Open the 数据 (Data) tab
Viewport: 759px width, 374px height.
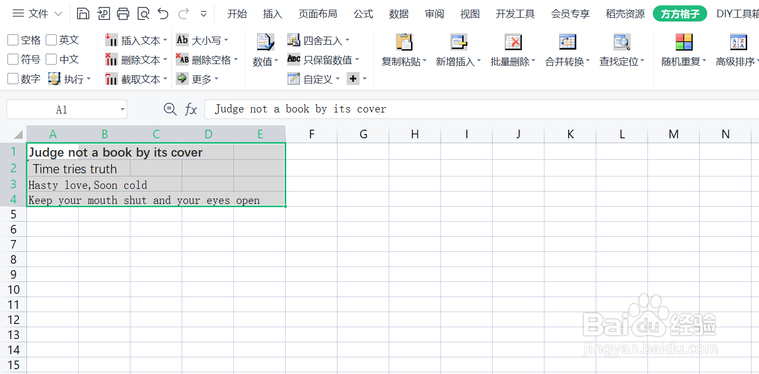coord(399,14)
